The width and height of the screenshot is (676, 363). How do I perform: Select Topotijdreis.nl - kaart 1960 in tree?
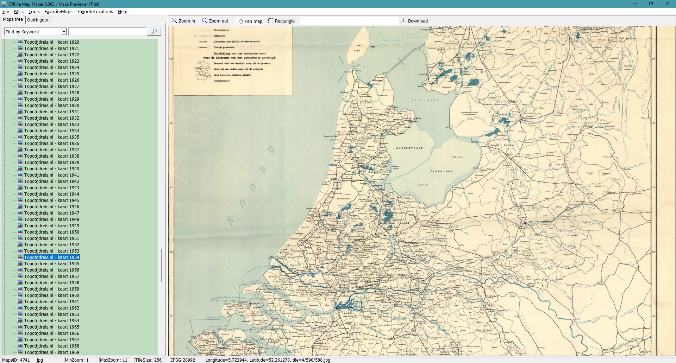51,295
